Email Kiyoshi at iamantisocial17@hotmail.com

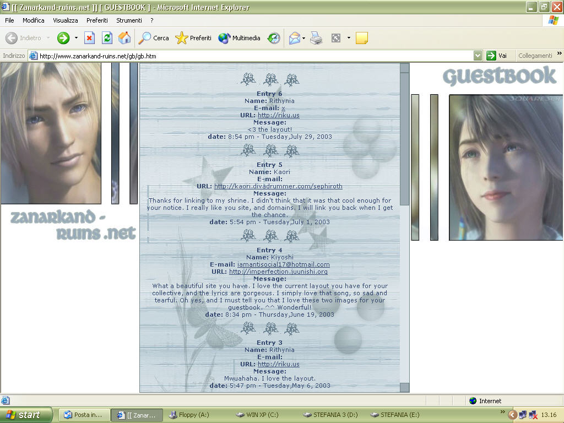[x=284, y=264]
